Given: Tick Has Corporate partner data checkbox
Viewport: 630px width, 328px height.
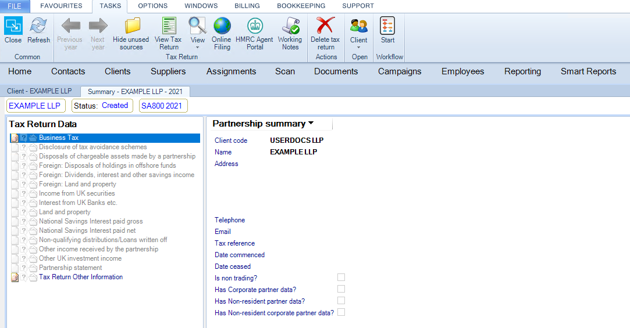Looking at the screenshot, I should [x=341, y=289].
